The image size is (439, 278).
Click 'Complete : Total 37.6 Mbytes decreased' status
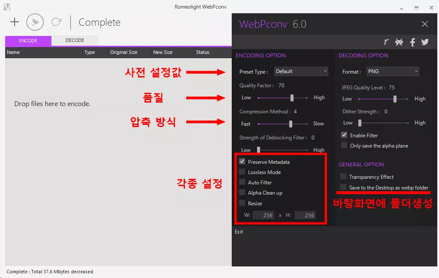[50, 272]
